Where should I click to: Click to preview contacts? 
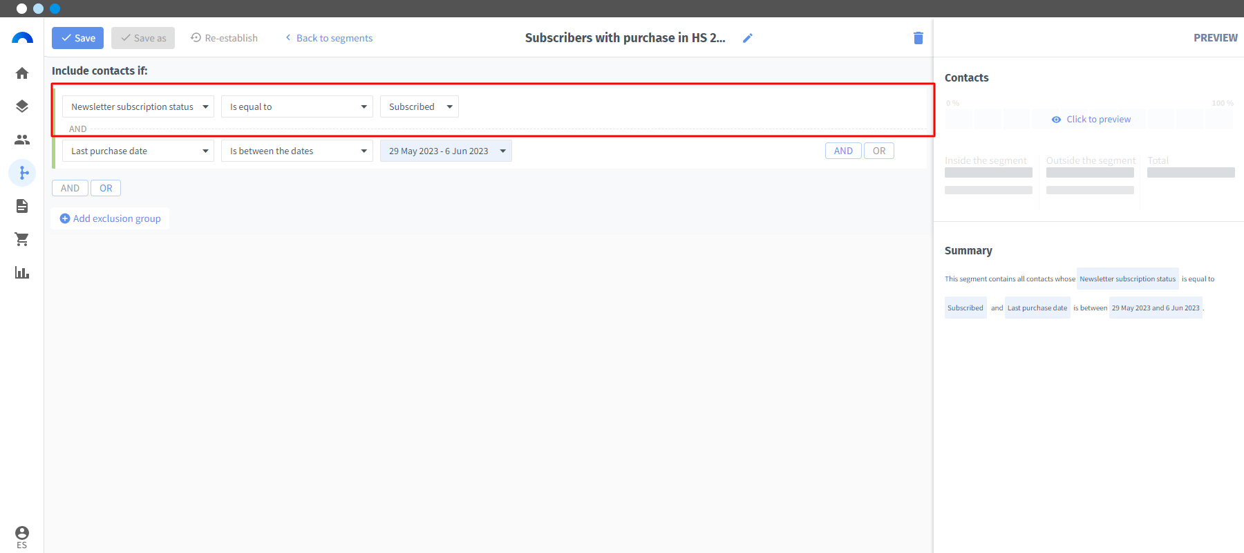point(1091,119)
